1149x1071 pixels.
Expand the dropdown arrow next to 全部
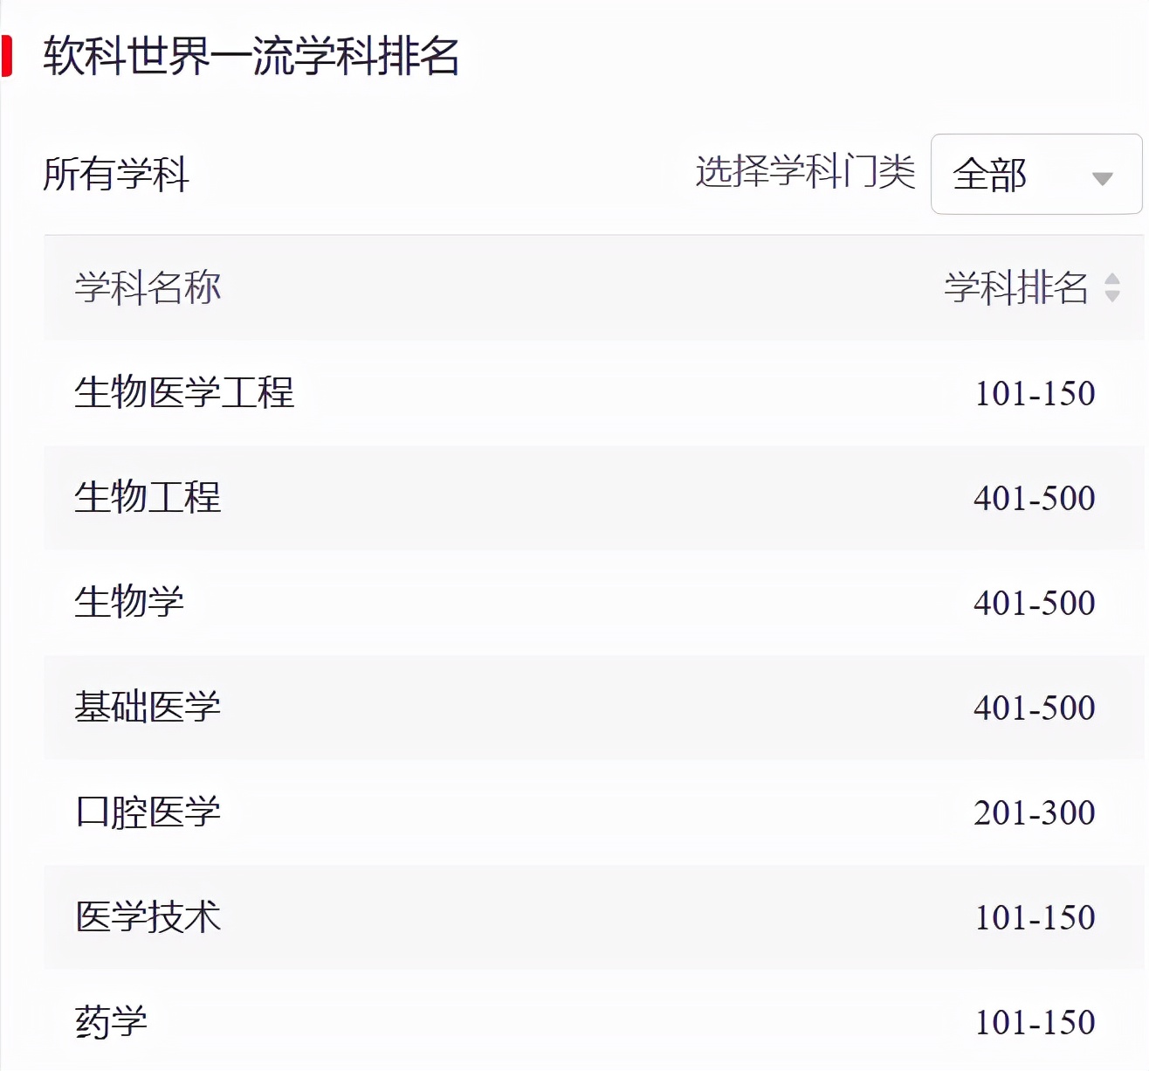coord(1103,179)
